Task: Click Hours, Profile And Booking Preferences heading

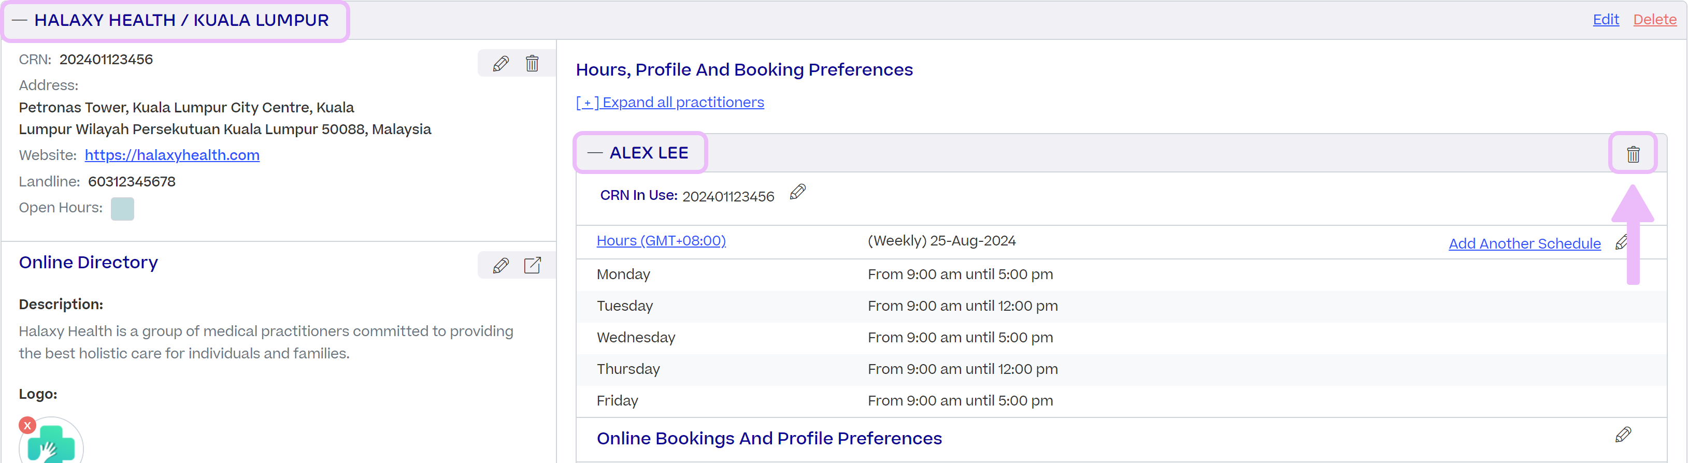Action: tap(743, 69)
